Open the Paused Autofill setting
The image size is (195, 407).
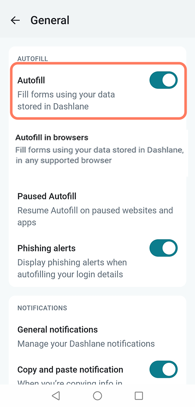(x=97, y=209)
